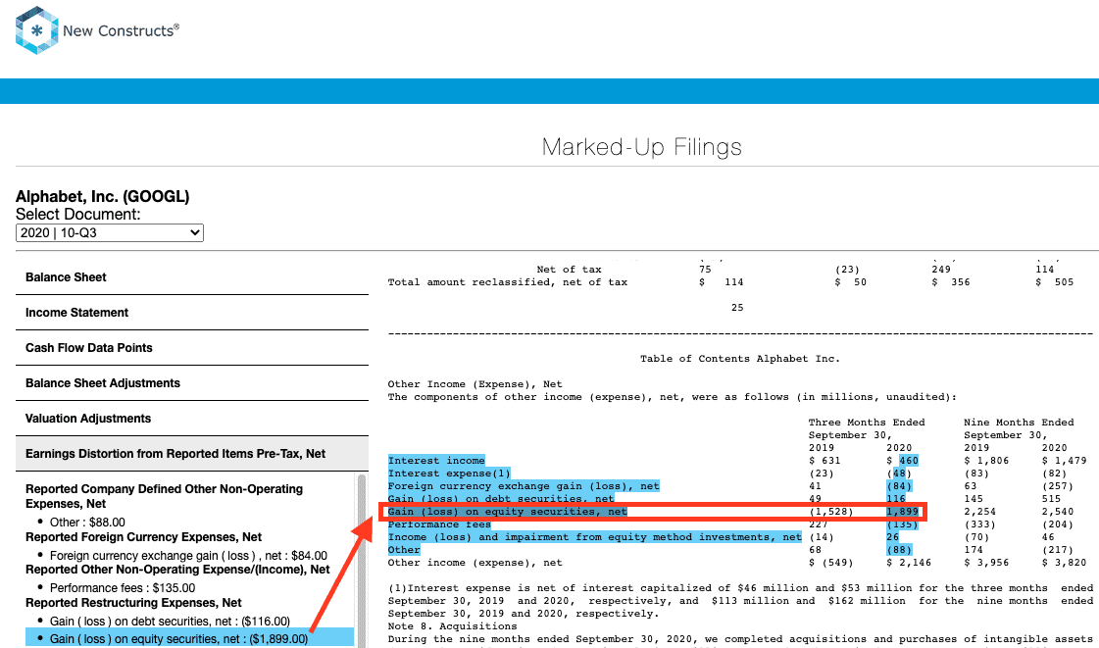Click the highlighted 'Interest expense(1)' label in filing

click(449, 474)
